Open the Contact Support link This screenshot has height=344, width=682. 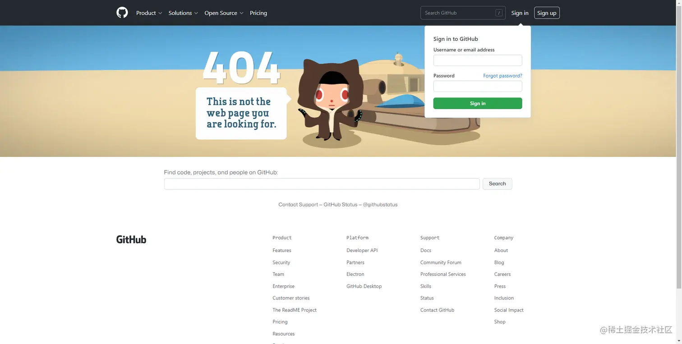(x=298, y=205)
